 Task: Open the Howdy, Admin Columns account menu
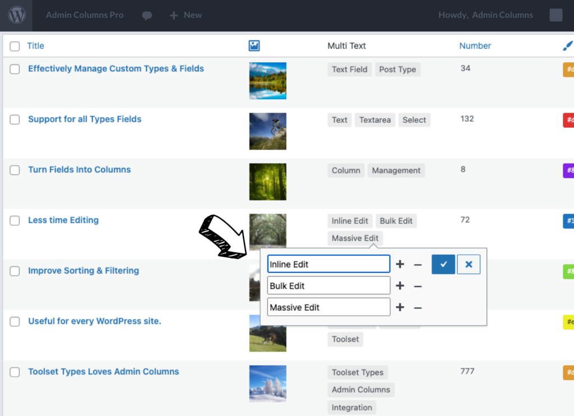click(485, 15)
